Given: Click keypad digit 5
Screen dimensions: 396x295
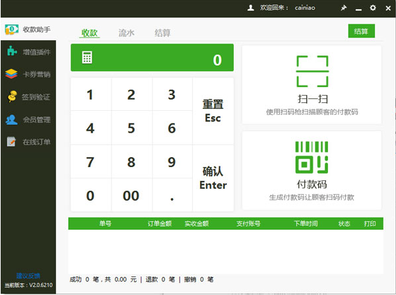Looking at the screenshot, I should point(131,128).
